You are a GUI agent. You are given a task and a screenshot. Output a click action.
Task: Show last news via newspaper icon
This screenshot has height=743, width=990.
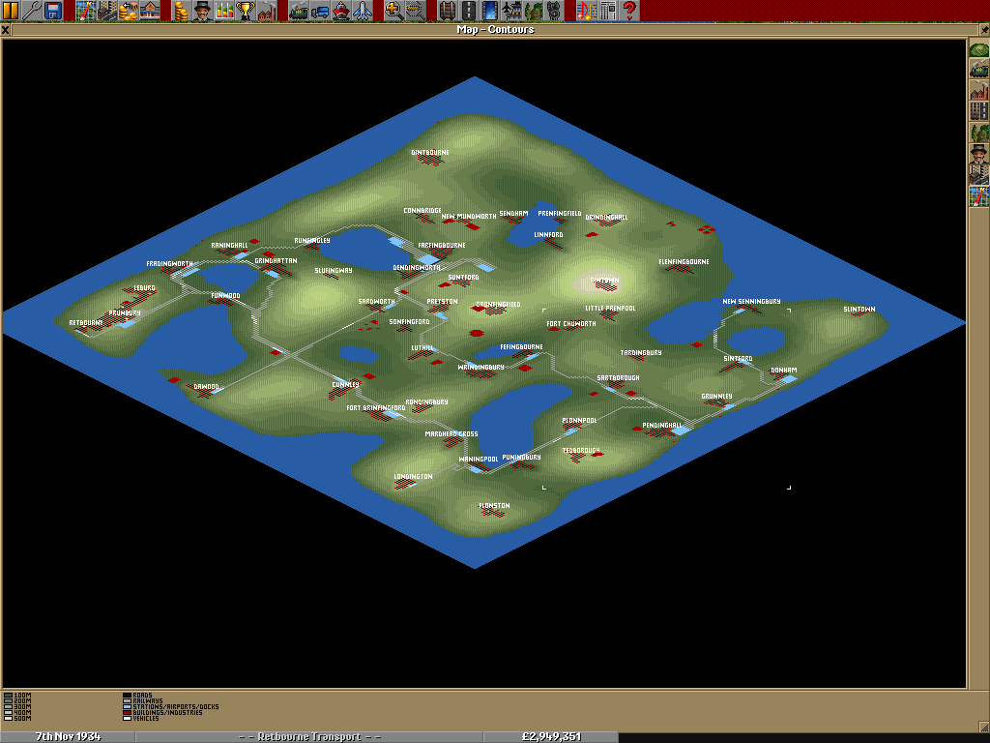607,10
